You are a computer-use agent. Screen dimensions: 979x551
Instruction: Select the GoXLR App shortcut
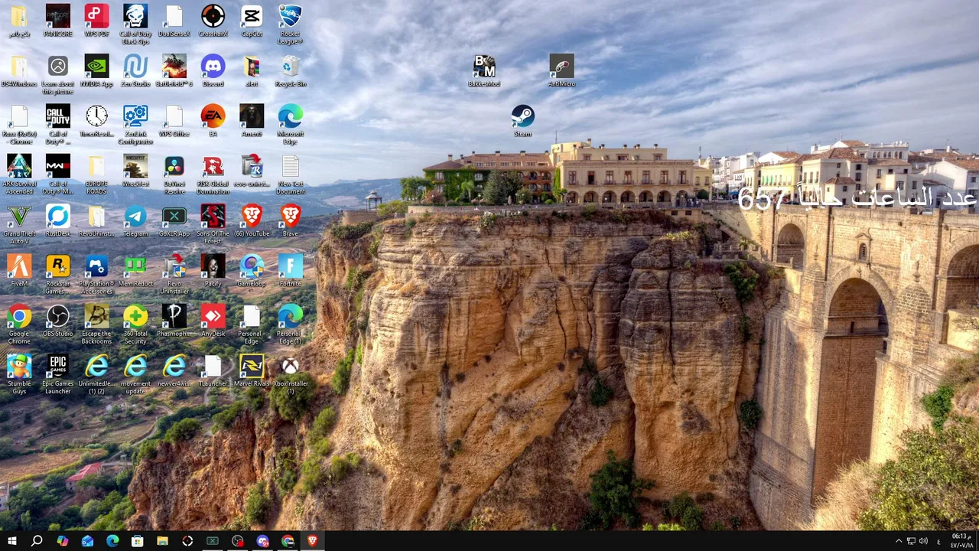pyautogui.click(x=174, y=220)
